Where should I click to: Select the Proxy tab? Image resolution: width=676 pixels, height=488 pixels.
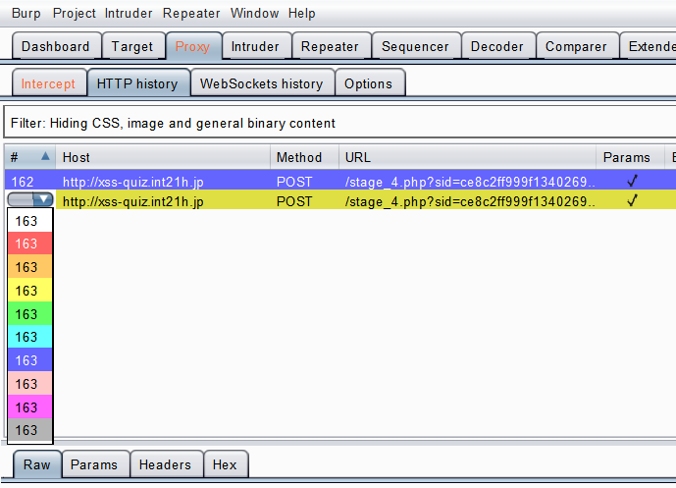click(193, 46)
